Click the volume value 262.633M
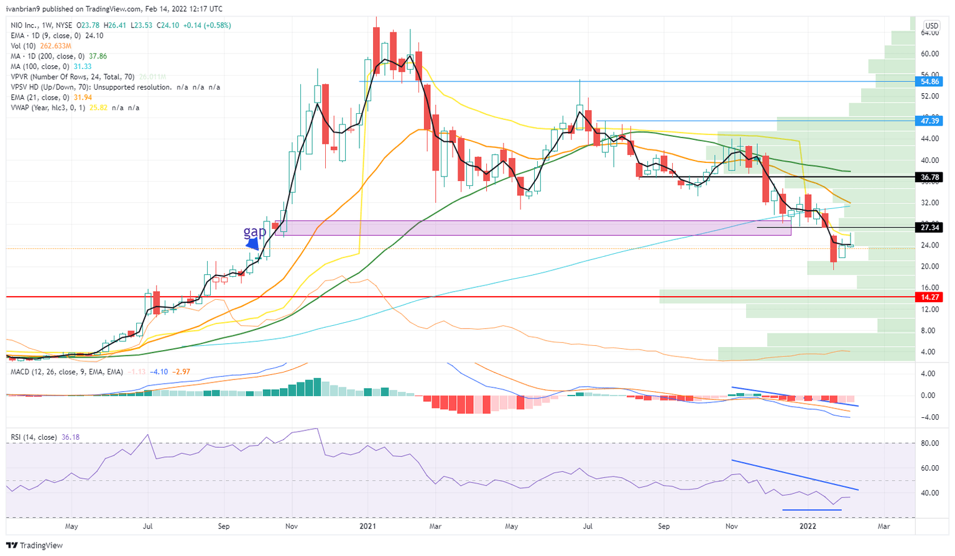Screen dimensions: 955x556 coord(55,46)
